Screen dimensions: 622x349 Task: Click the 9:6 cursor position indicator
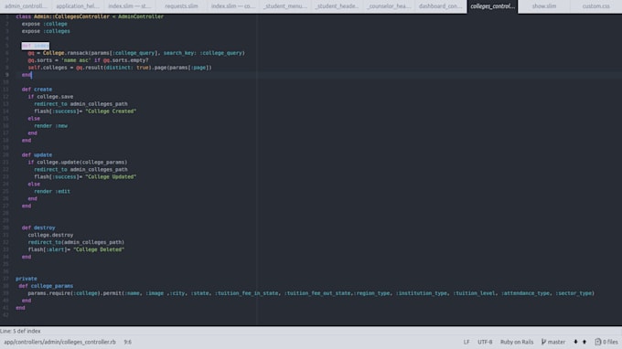coord(128,342)
